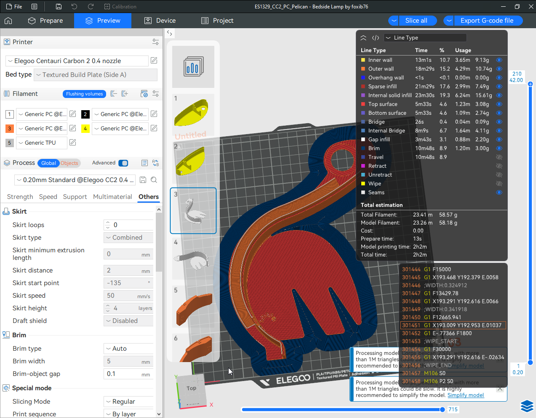Save the process preset with disk icon
This screenshot has height=418, width=536.
coord(143,180)
